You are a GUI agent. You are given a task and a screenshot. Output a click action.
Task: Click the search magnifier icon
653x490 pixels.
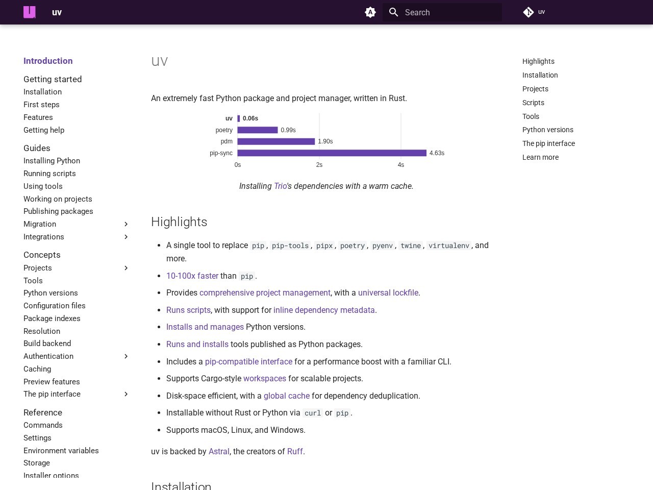393,12
